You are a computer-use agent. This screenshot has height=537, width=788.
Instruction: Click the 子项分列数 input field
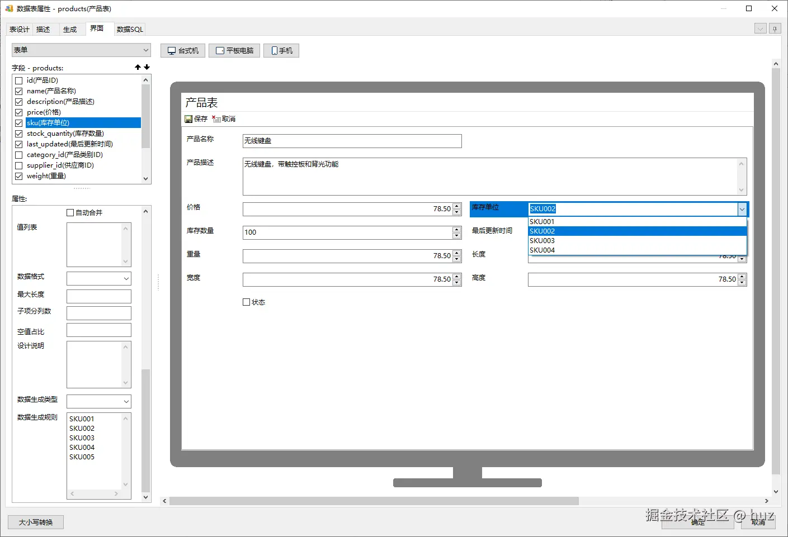point(99,313)
